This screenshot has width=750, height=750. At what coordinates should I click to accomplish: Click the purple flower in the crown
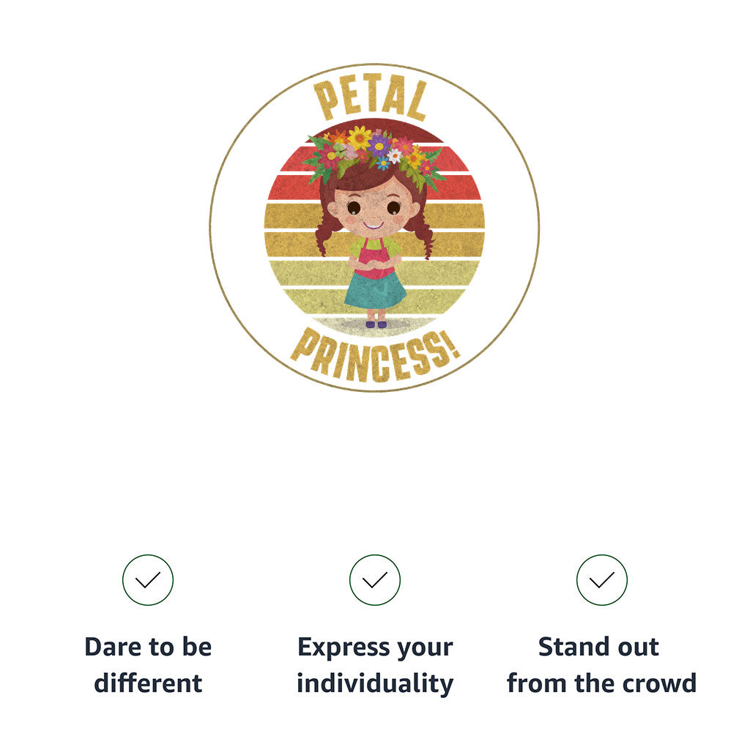379,145
